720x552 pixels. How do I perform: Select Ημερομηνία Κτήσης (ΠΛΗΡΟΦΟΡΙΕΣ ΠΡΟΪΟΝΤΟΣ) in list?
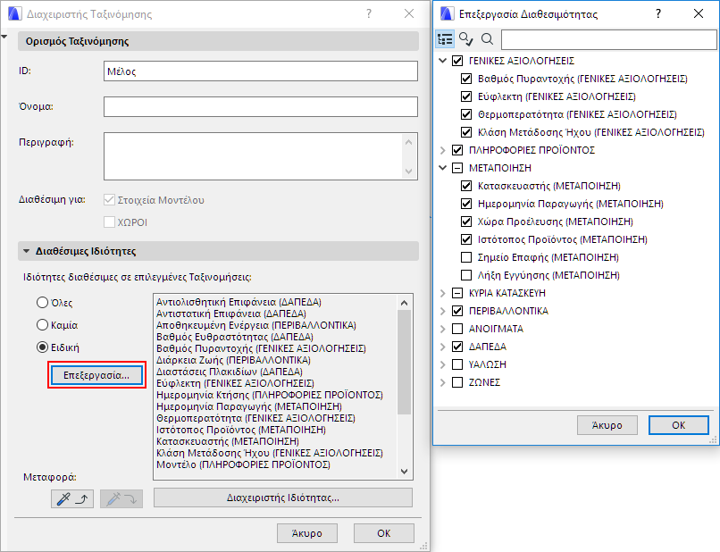[x=270, y=395]
